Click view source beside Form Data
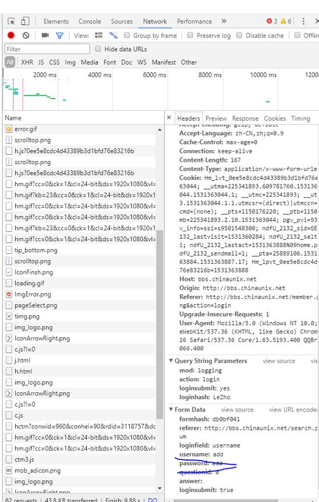This screenshot has height=502, width=319. (x=237, y=410)
